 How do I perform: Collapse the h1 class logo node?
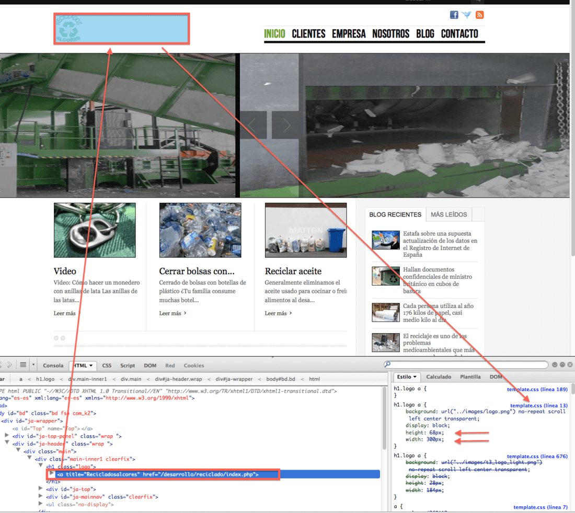point(41,465)
